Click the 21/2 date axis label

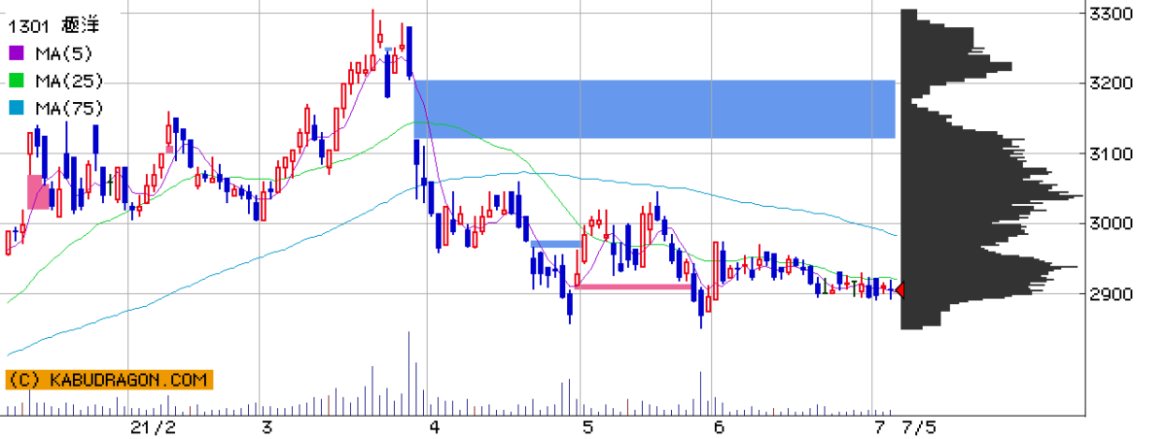tap(154, 427)
